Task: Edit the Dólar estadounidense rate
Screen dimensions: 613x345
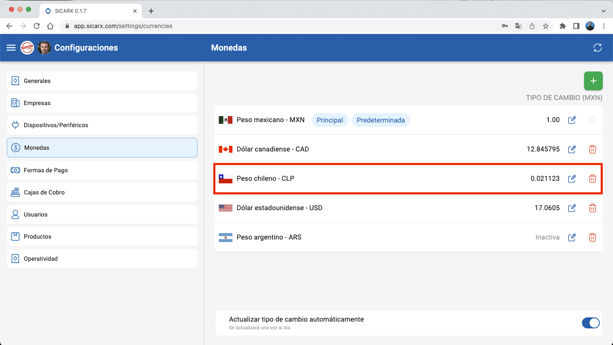Action: pyautogui.click(x=572, y=208)
